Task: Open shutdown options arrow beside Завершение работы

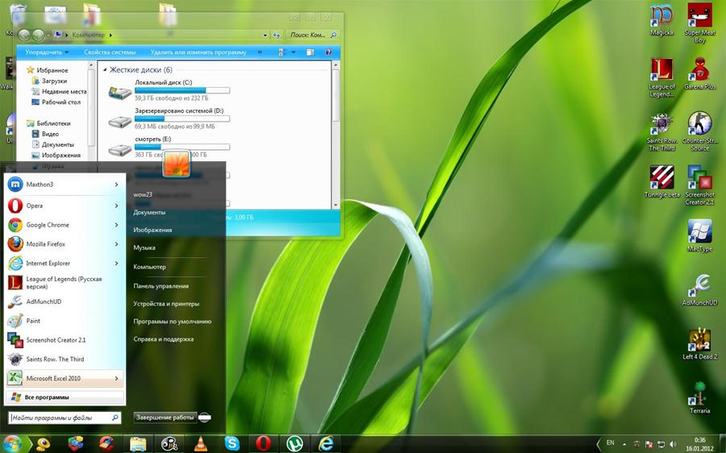Action: click(x=206, y=418)
